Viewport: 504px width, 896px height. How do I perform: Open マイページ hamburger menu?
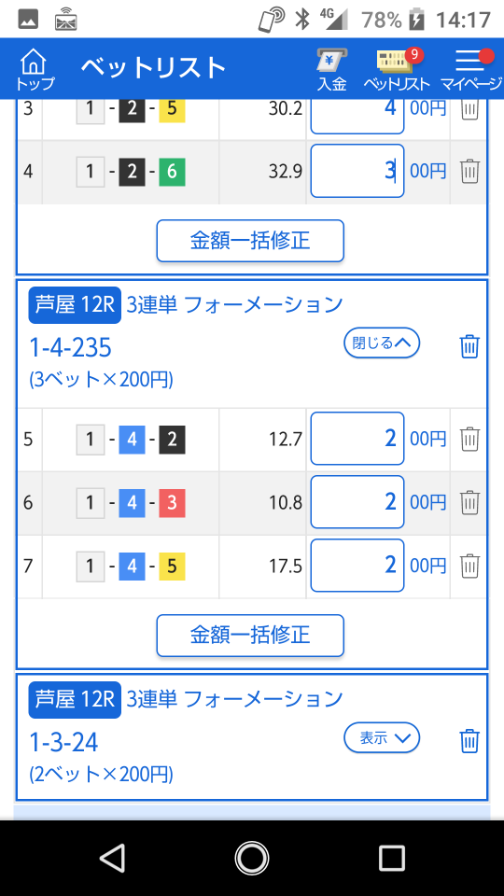[470, 69]
